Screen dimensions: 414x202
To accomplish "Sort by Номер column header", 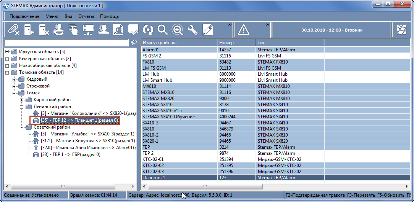I will point(236,43).
